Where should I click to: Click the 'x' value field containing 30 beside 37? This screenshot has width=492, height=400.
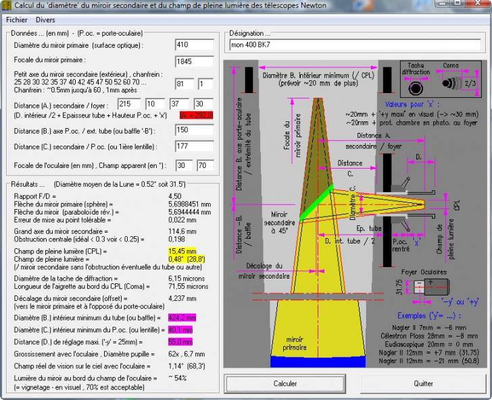click(203, 104)
